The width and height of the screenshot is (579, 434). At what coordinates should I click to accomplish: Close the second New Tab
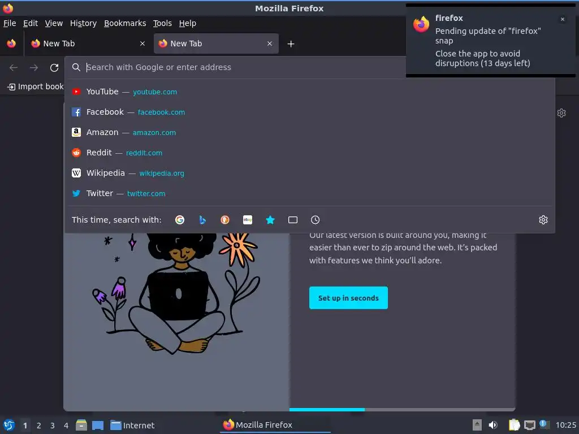point(270,44)
